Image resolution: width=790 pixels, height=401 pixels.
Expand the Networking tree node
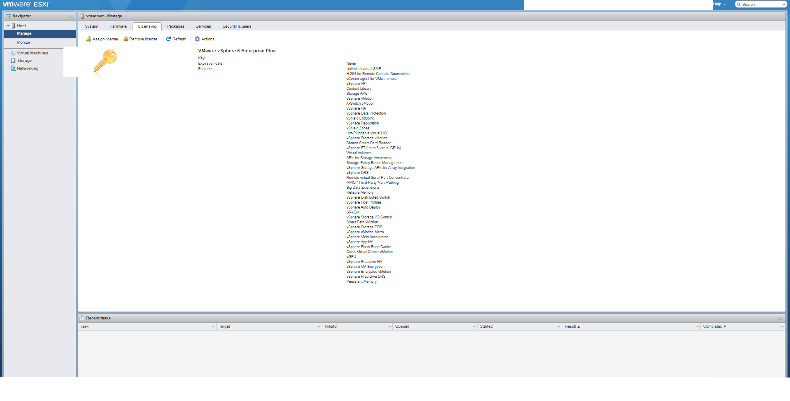pyautogui.click(x=8, y=68)
